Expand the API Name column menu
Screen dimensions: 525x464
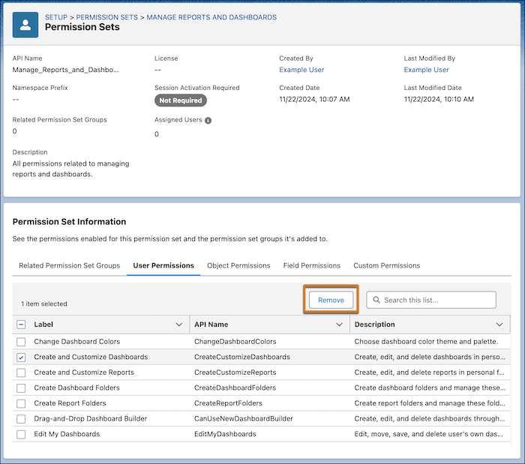tap(339, 325)
